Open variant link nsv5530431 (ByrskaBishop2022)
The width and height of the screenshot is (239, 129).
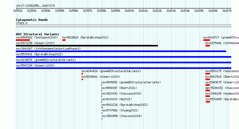pyautogui.click(x=39, y=54)
